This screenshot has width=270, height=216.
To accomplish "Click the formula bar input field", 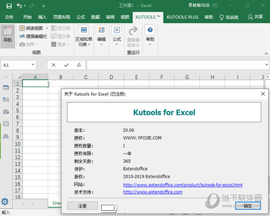I will [x=175, y=65].
